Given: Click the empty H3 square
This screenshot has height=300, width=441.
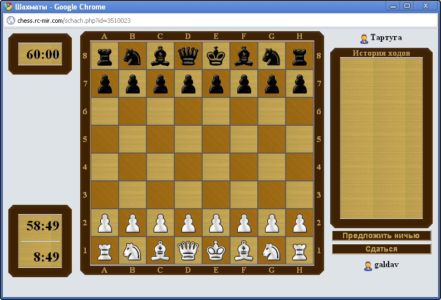Looking at the screenshot, I should (x=300, y=195).
